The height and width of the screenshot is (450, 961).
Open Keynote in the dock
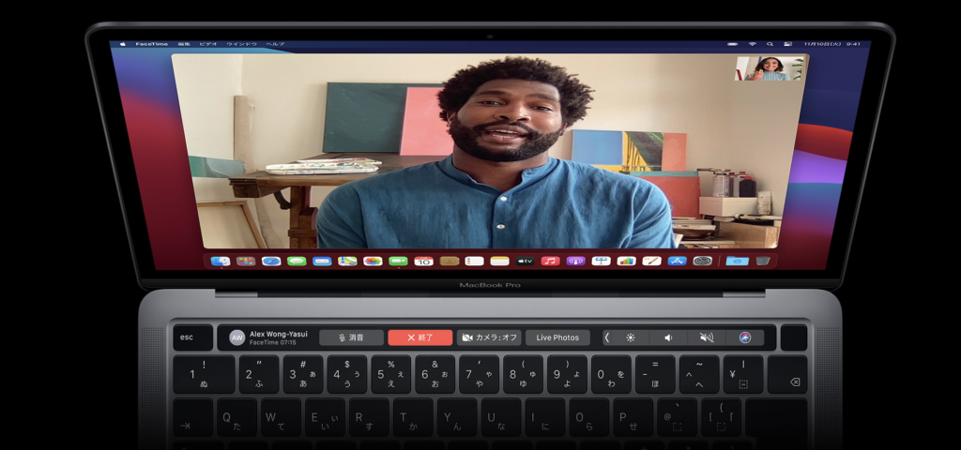[x=602, y=261]
